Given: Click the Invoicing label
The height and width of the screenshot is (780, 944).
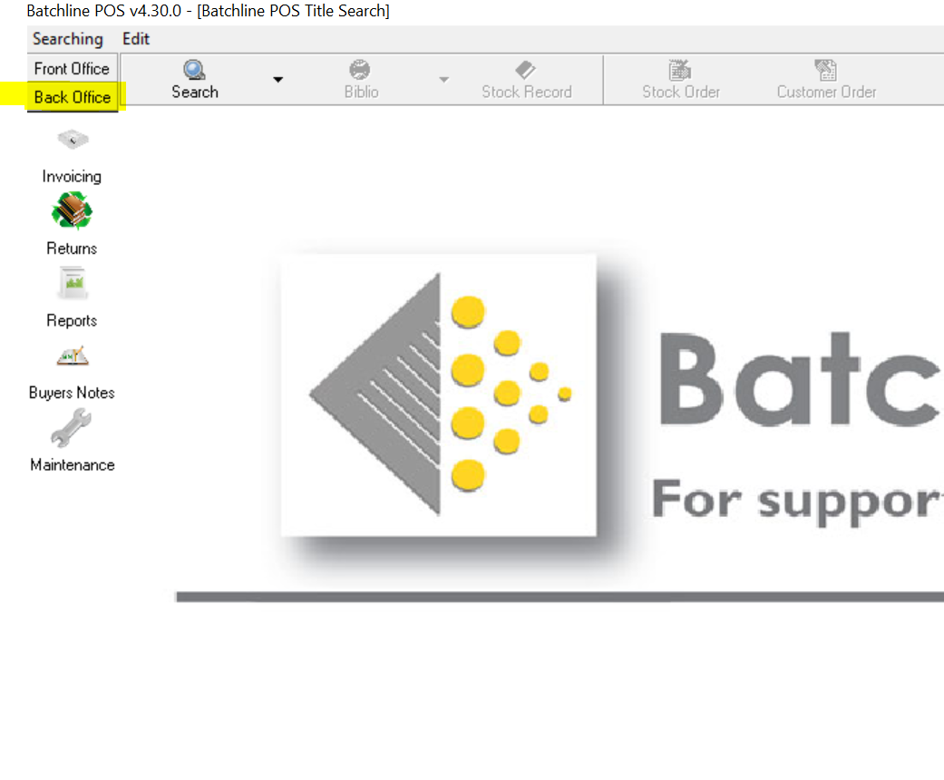Looking at the screenshot, I should click(x=72, y=177).
